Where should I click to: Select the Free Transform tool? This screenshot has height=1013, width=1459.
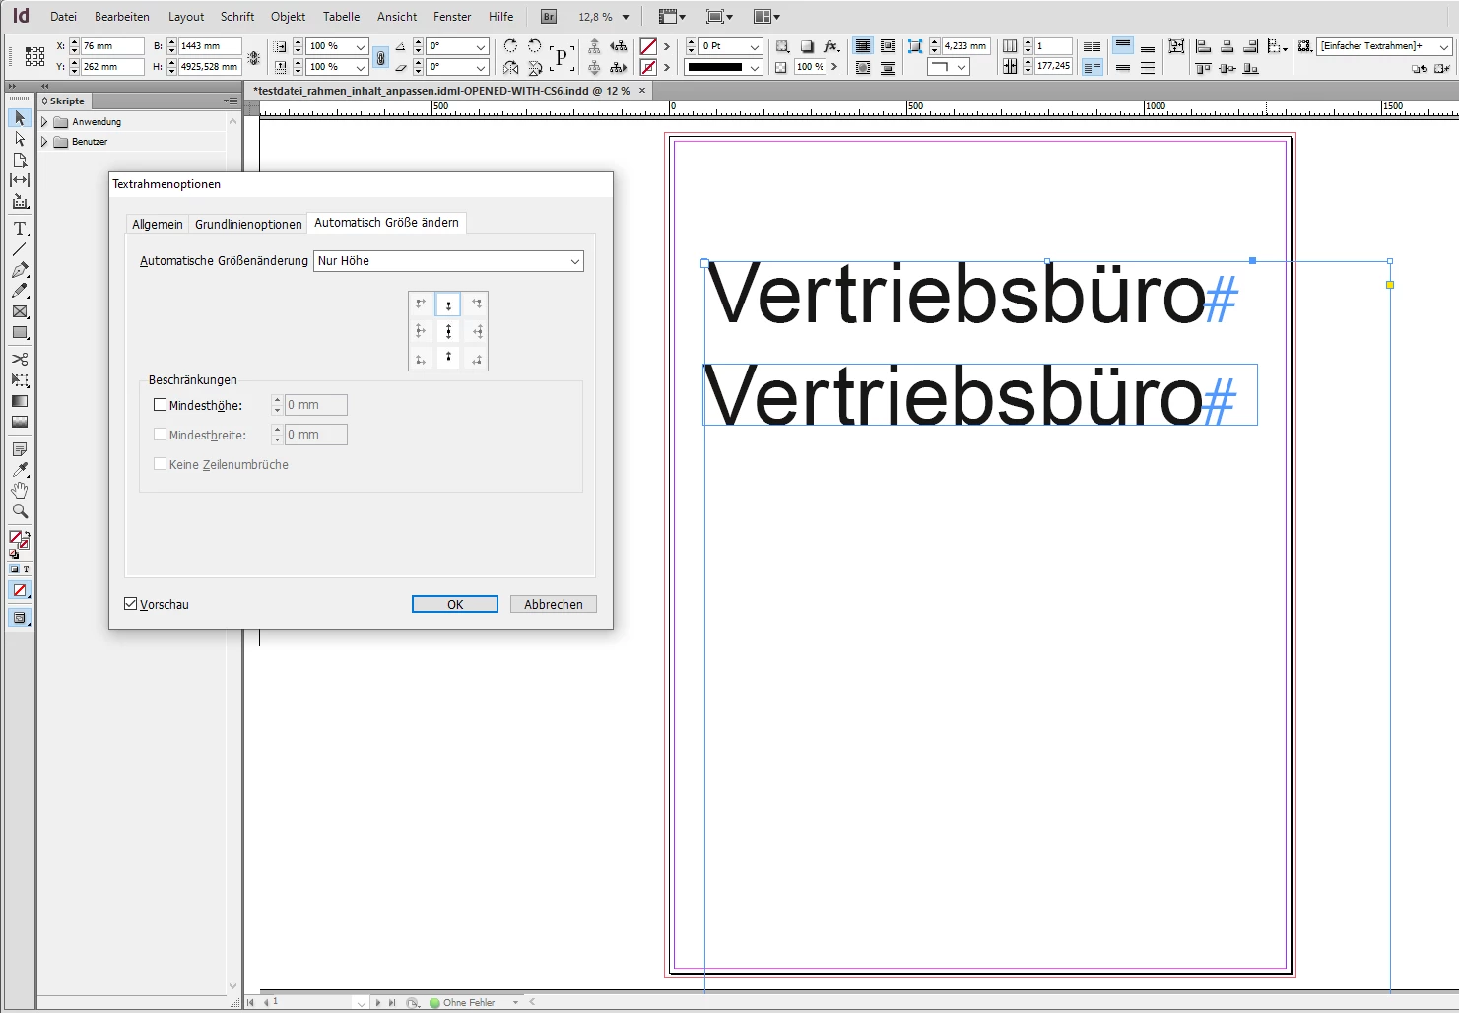(20, 380)
